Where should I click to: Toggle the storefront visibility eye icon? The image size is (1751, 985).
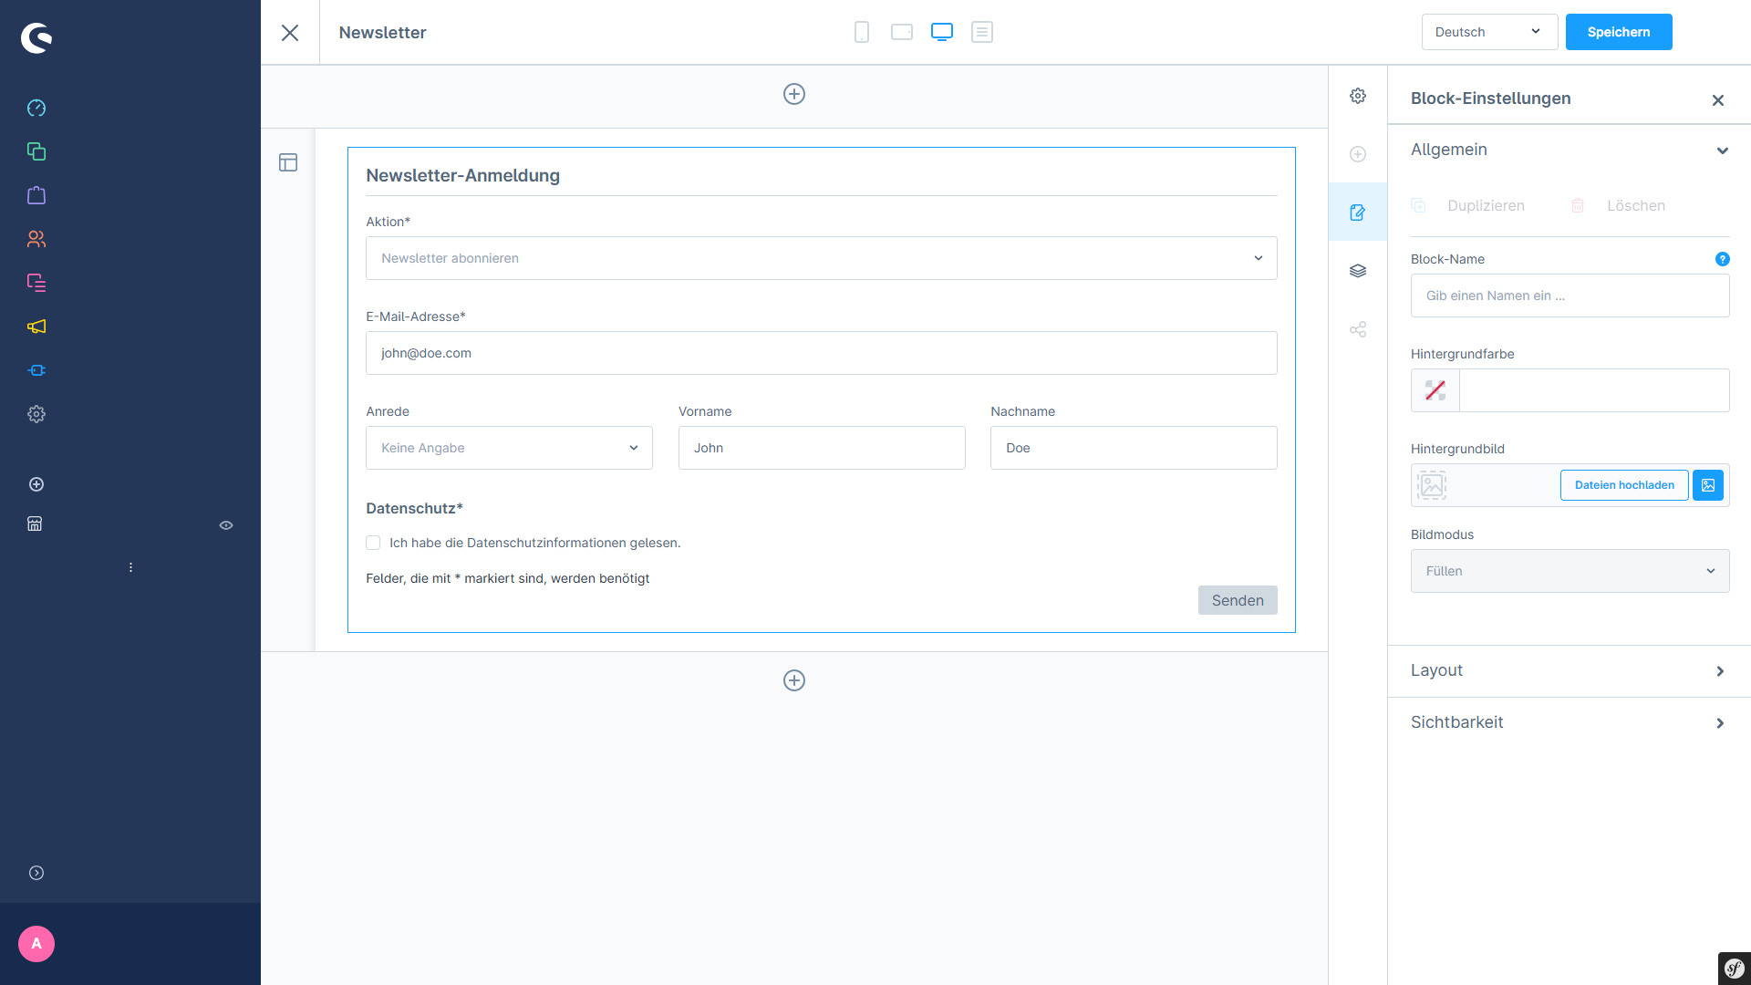226,525
